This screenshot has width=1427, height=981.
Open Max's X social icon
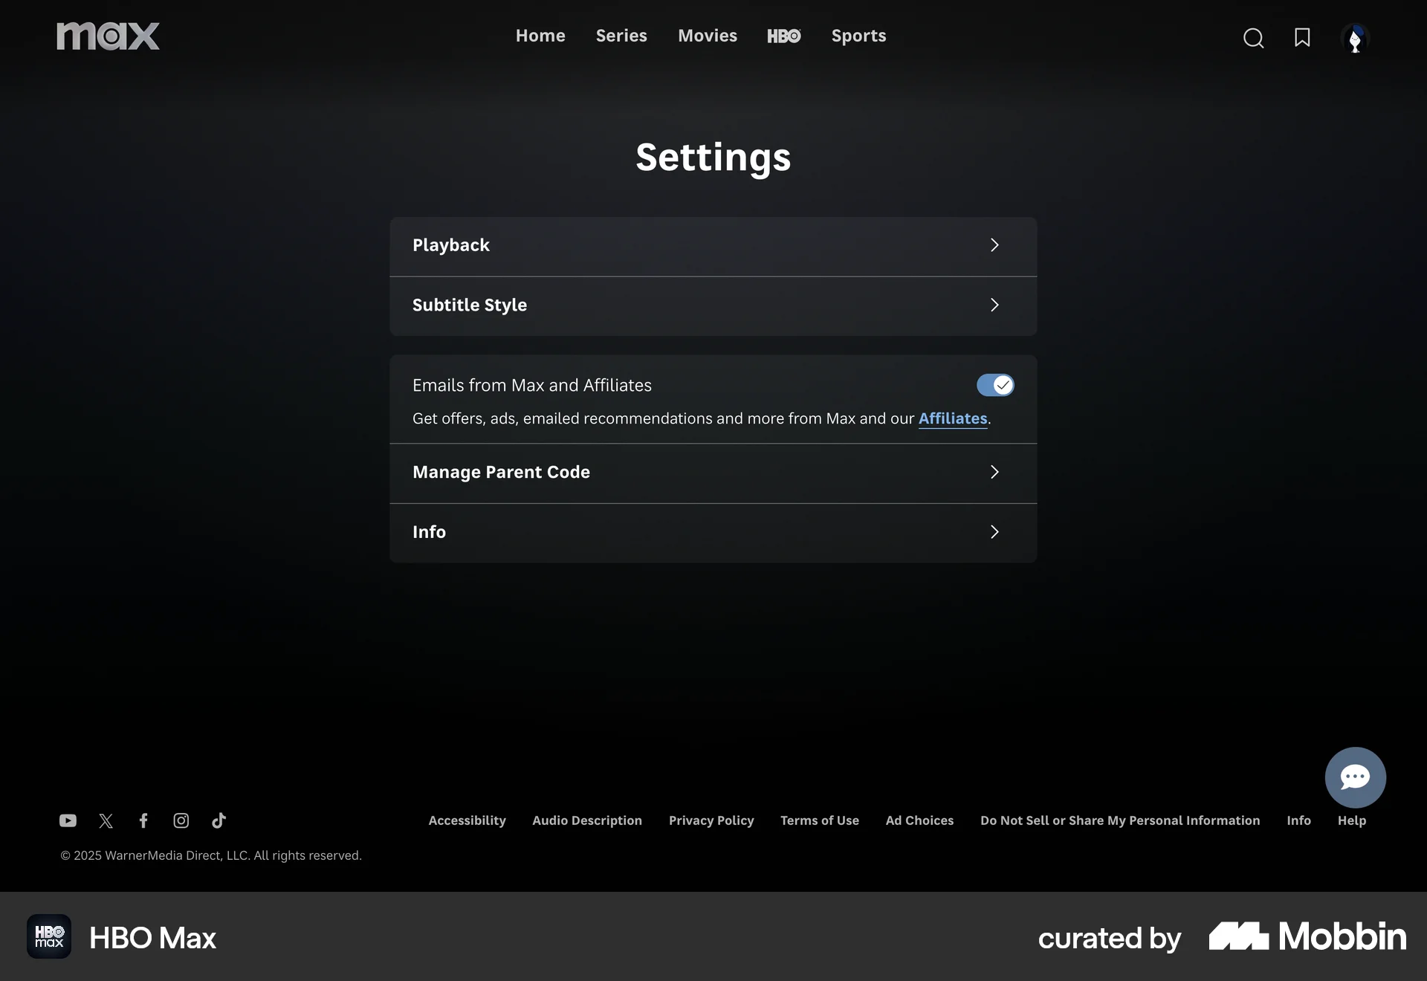coord(106,820)
